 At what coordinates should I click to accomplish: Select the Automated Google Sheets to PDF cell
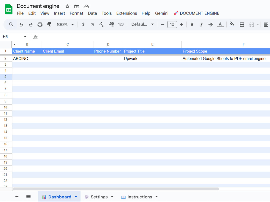(226, 59)
